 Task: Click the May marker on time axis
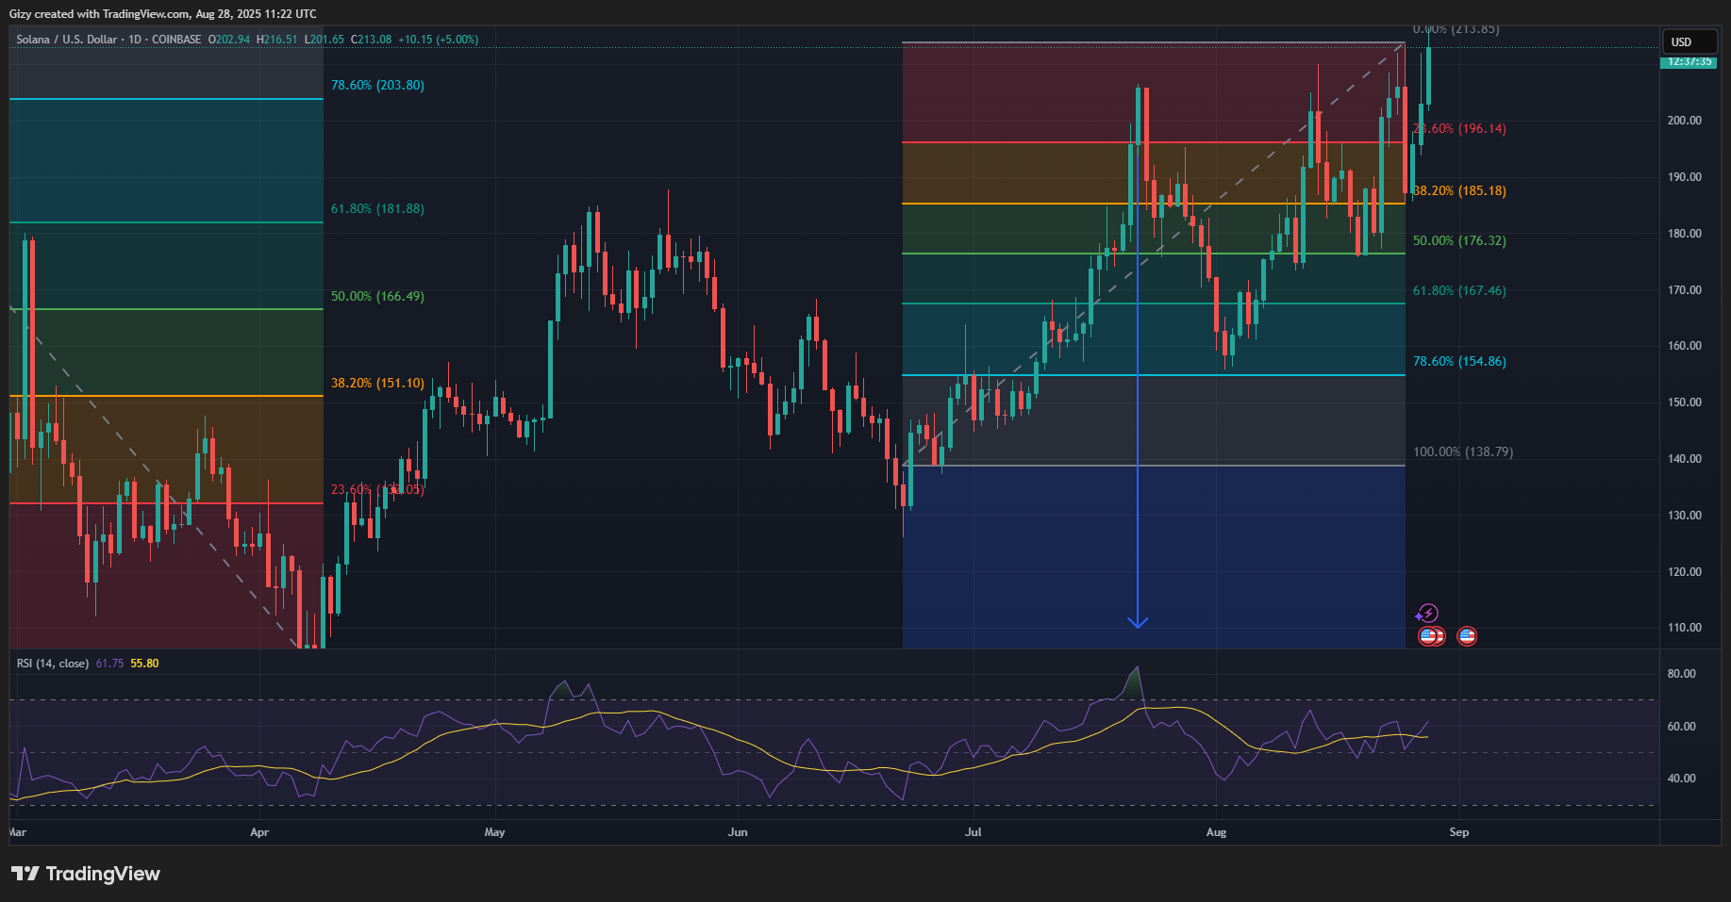(494, 832)
